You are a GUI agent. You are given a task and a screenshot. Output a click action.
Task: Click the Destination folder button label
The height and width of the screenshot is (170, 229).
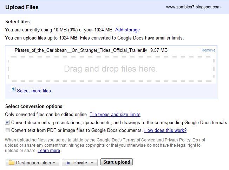point(34,163)
